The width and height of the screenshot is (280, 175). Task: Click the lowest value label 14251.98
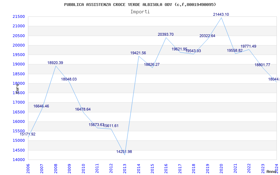point(124,152)
